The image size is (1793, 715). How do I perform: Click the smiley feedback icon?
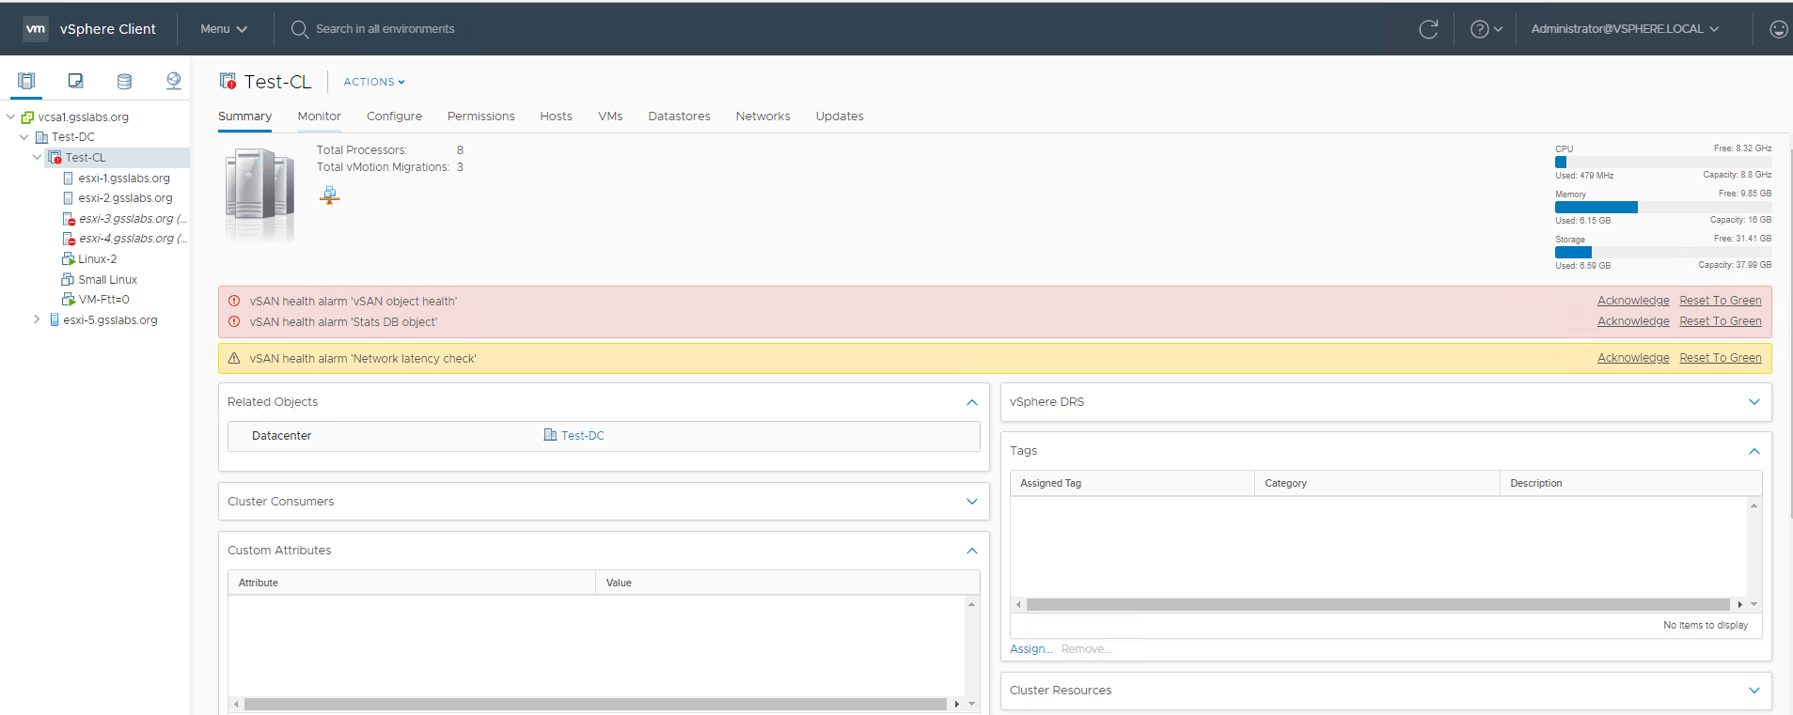tap(1778, 29)
